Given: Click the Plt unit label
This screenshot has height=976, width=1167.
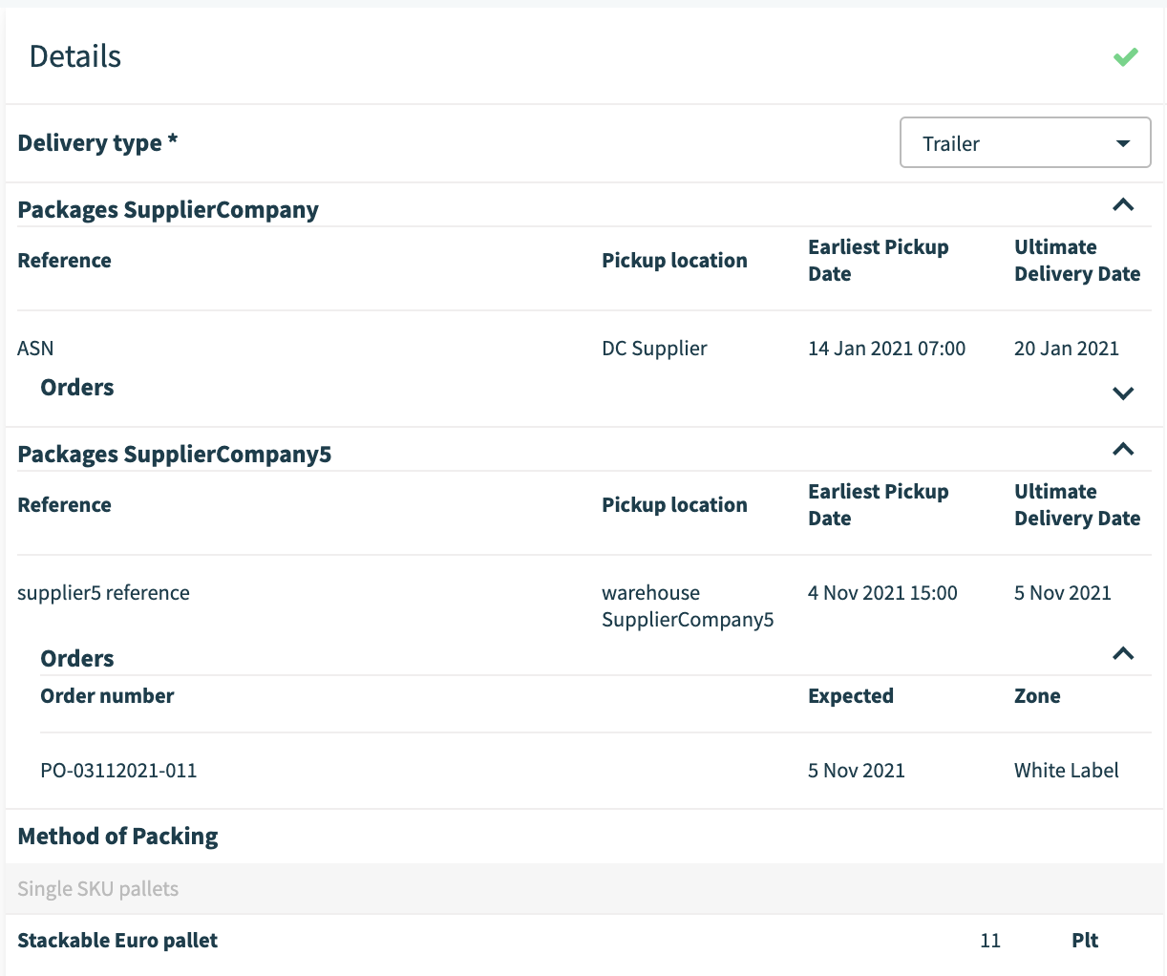Looking at the screenshot, I should [x=1085, y=940].
